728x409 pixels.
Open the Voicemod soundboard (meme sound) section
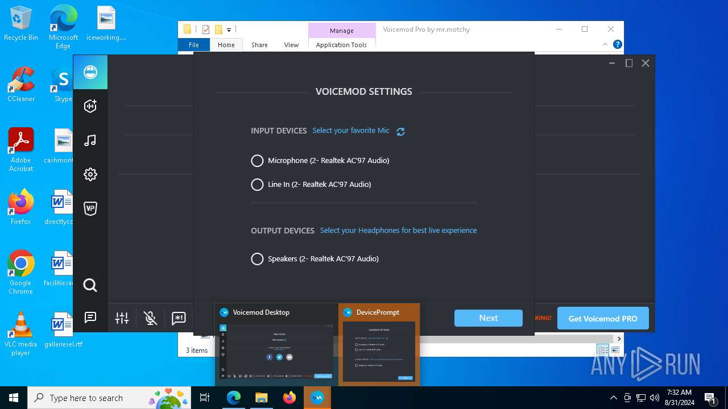(x=90, y=106)
